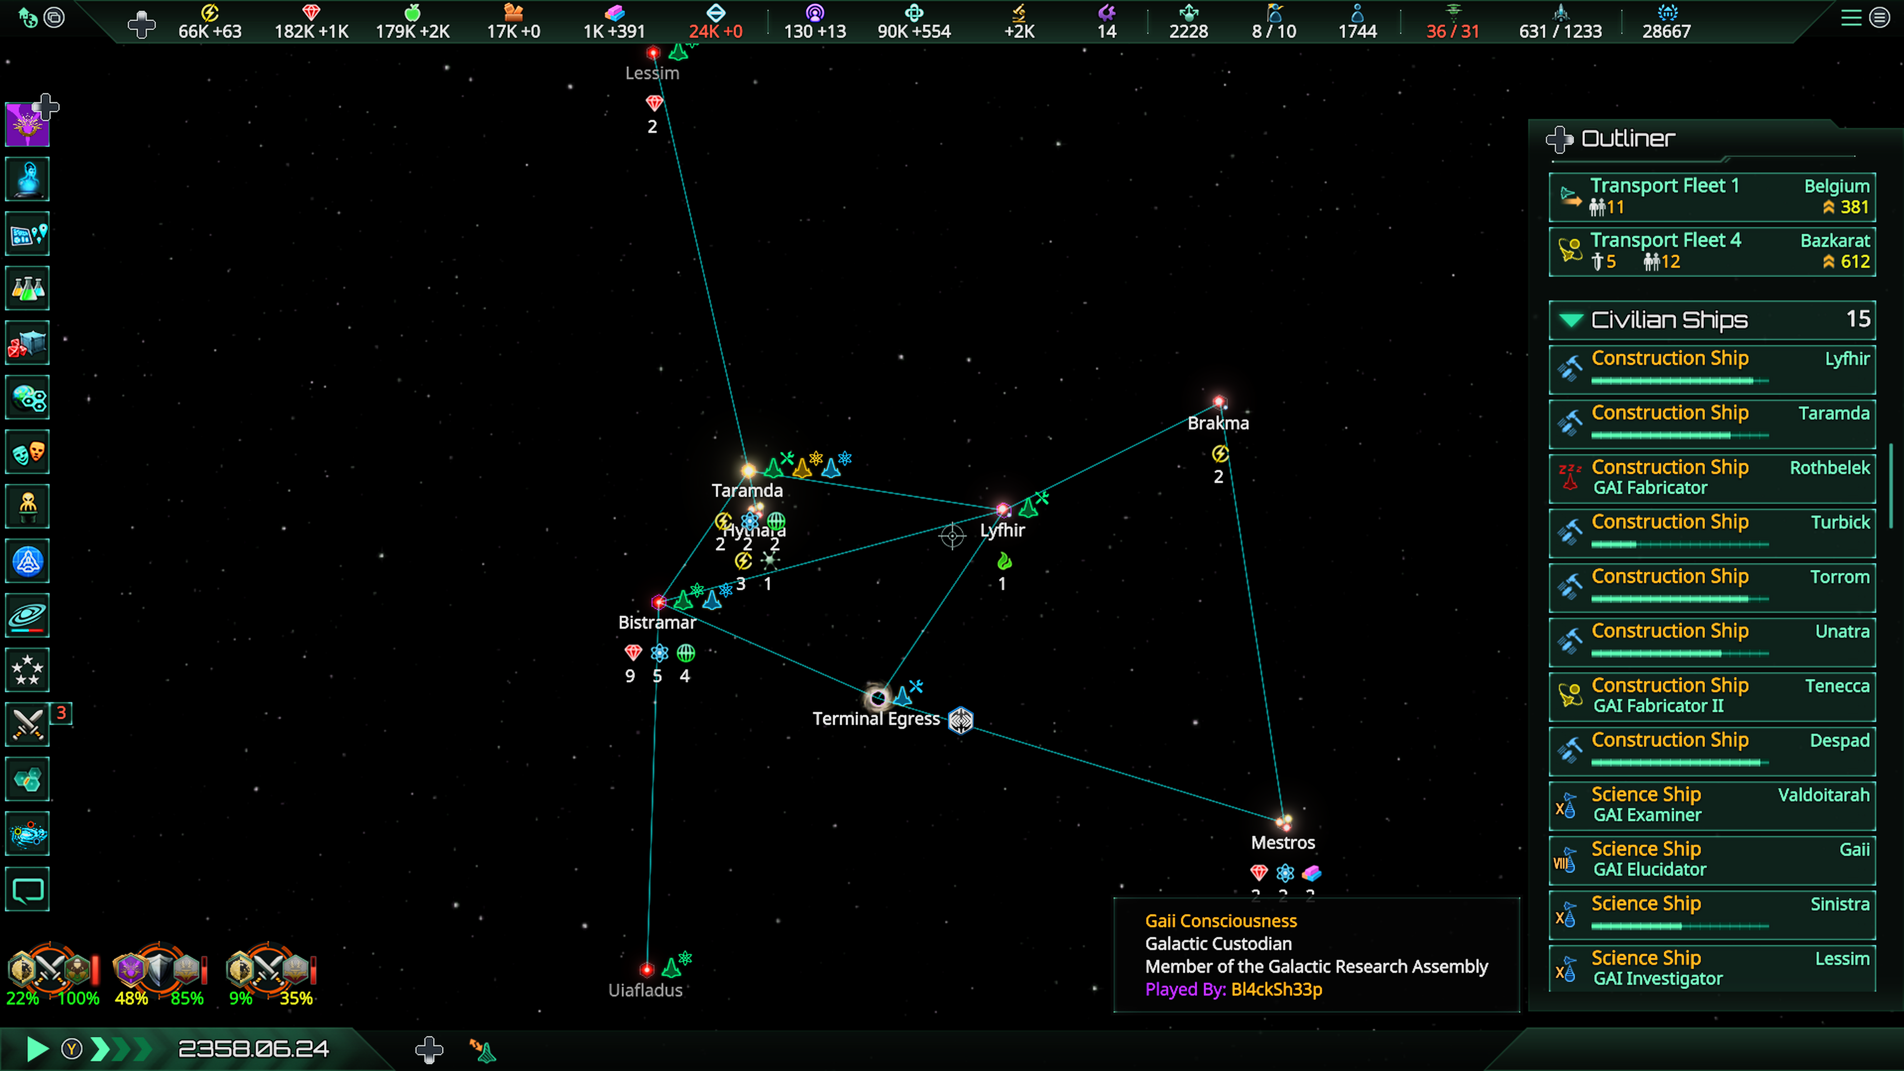Click the unity 90K +554 resource
Viewport: 1904px width, 1071px height.
914,22
